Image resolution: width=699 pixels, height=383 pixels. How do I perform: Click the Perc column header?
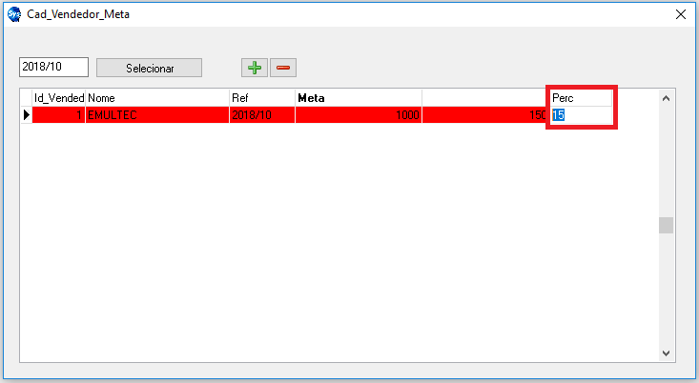[x=581, y=98]
